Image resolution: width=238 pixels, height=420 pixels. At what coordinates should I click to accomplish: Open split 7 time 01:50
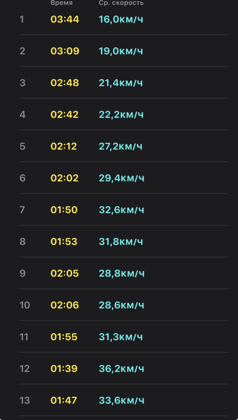point(64,210)
